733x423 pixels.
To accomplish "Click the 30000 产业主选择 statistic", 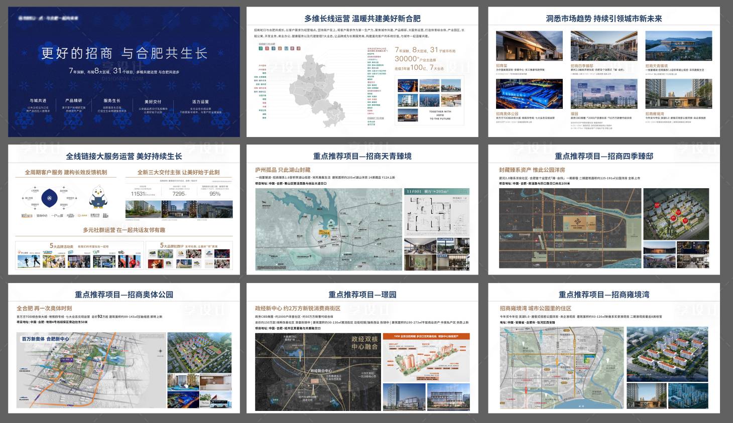I will click(x=415, y=59).
